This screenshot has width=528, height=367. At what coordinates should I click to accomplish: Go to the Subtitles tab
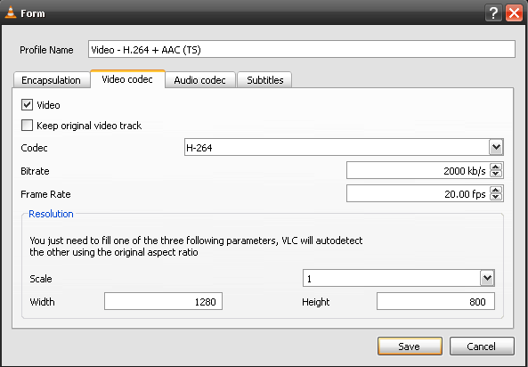[264, 80]
